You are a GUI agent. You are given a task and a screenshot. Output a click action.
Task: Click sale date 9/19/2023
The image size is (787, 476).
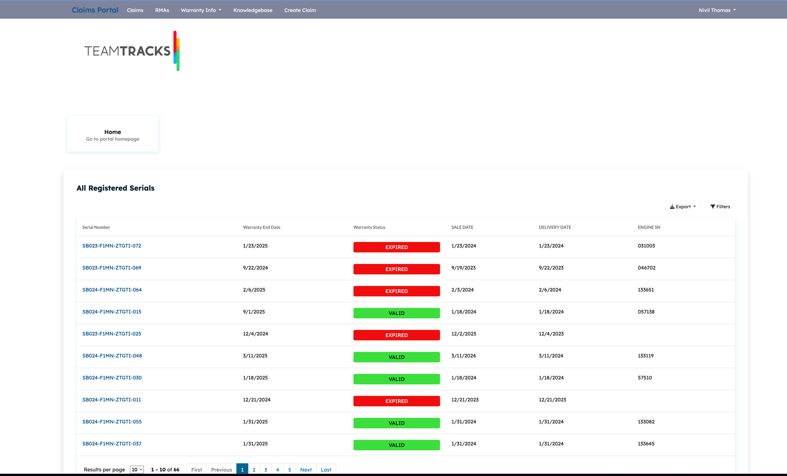[464, 268]
